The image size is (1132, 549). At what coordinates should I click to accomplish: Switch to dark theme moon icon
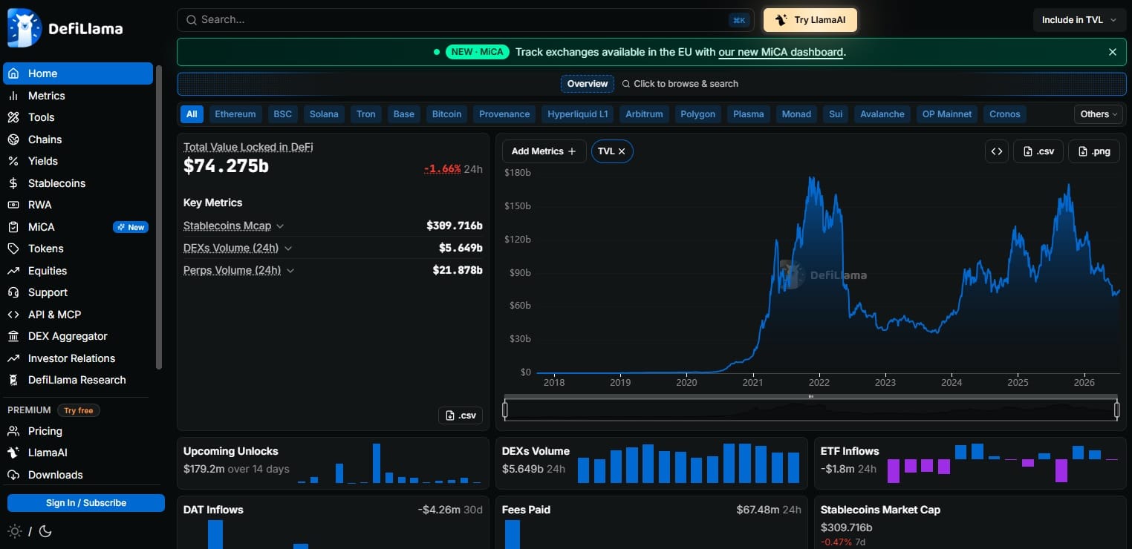(45, 531)
